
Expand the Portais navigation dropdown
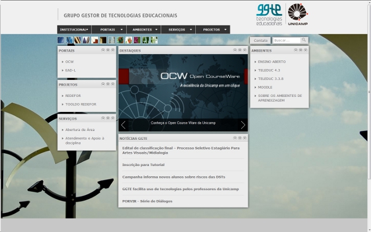coord(110,30)
